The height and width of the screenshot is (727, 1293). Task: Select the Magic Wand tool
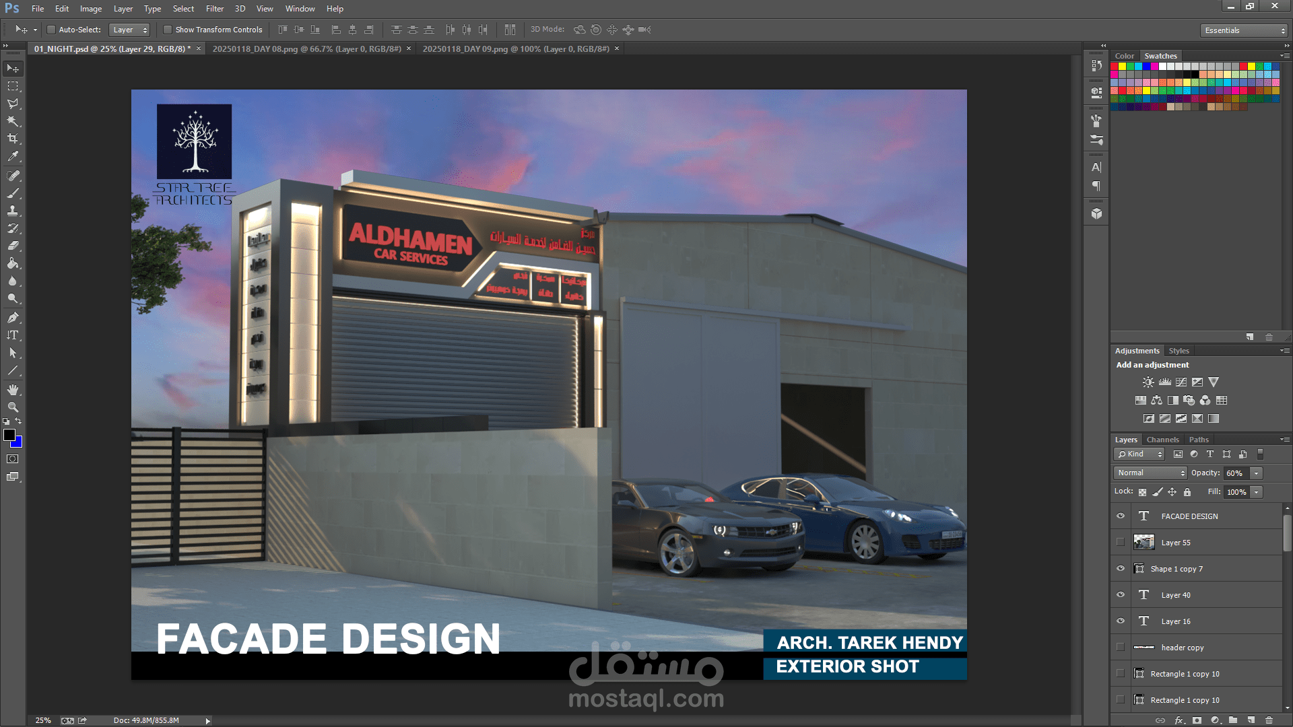click(13, 121)
